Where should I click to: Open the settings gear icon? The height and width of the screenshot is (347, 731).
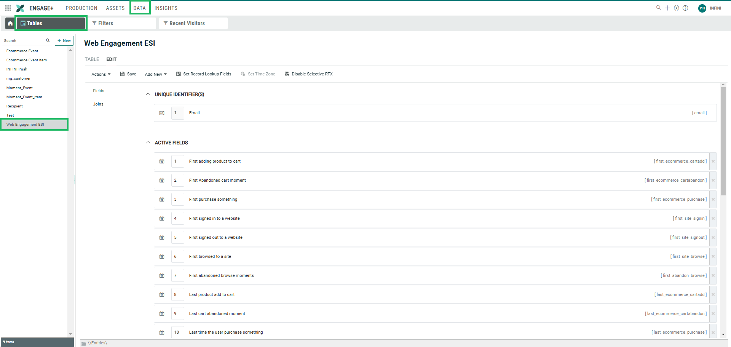point(676,8)
